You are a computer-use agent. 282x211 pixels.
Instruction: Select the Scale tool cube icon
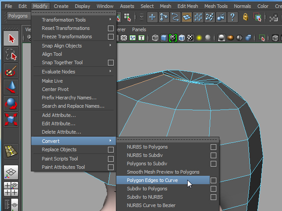coord(11,119)
